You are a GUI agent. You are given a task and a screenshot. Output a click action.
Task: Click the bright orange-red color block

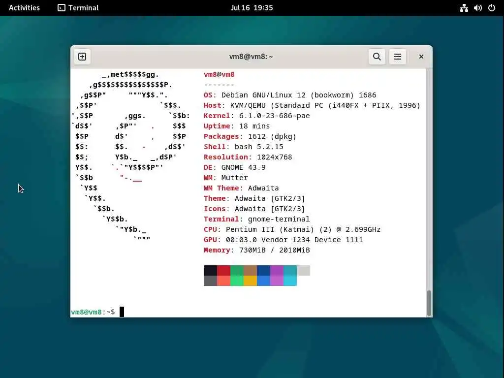[x=224, y=281]
